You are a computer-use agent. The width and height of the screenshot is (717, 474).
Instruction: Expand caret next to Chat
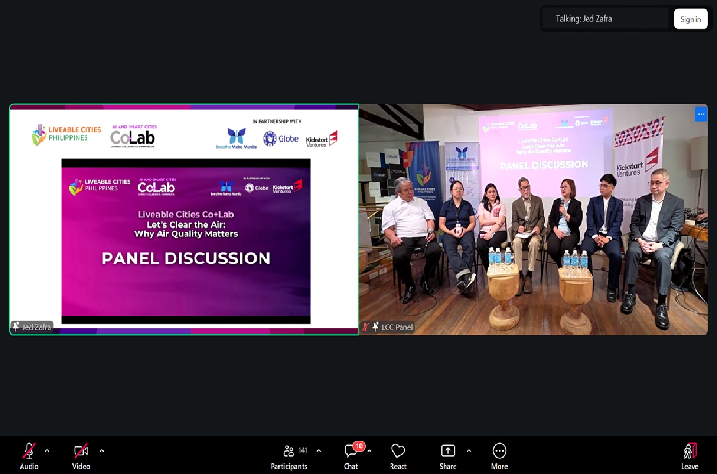coord(369,451)
